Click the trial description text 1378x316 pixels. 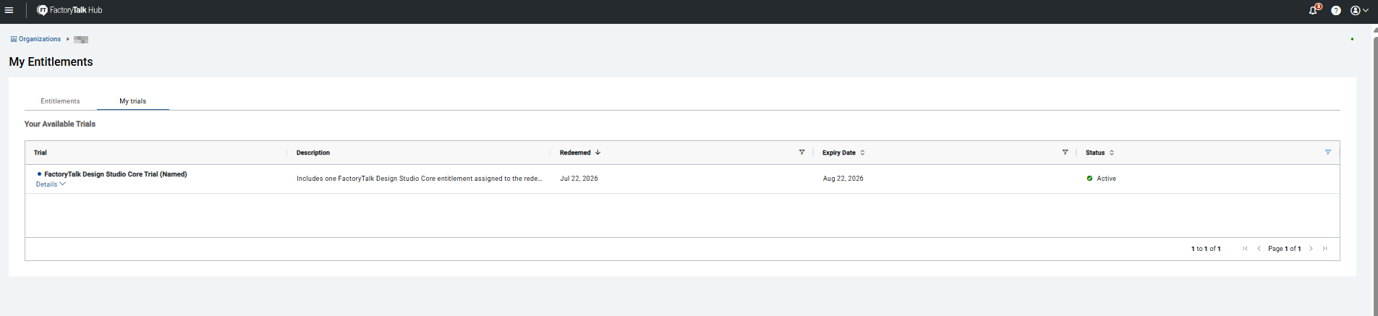(419, 179)
